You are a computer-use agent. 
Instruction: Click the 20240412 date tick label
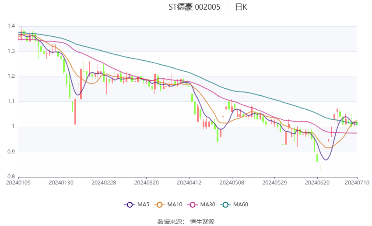pos(189,182)
